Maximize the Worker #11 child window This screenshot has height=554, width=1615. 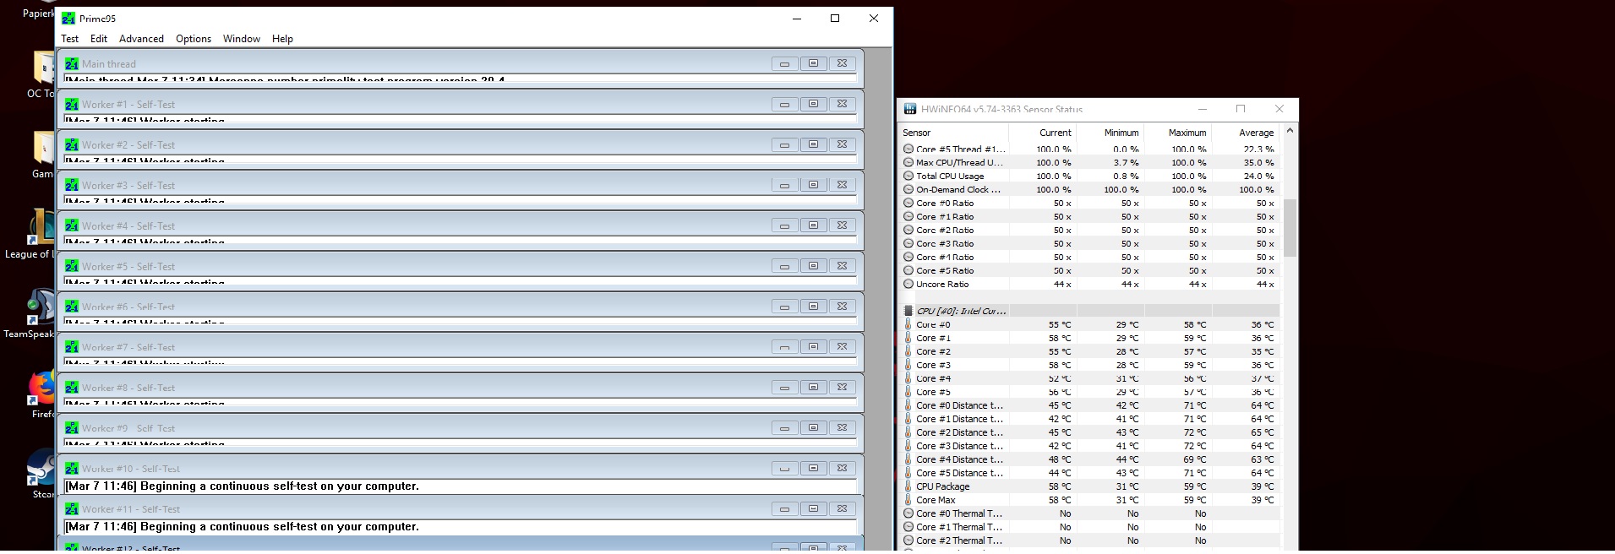[813, 509]
